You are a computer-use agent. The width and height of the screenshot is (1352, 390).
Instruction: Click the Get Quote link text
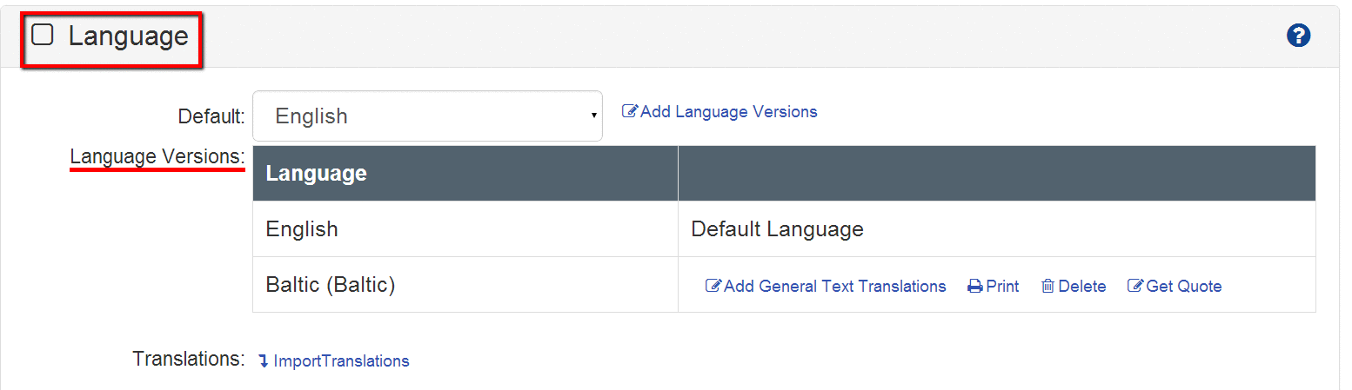click(1183, 287)
